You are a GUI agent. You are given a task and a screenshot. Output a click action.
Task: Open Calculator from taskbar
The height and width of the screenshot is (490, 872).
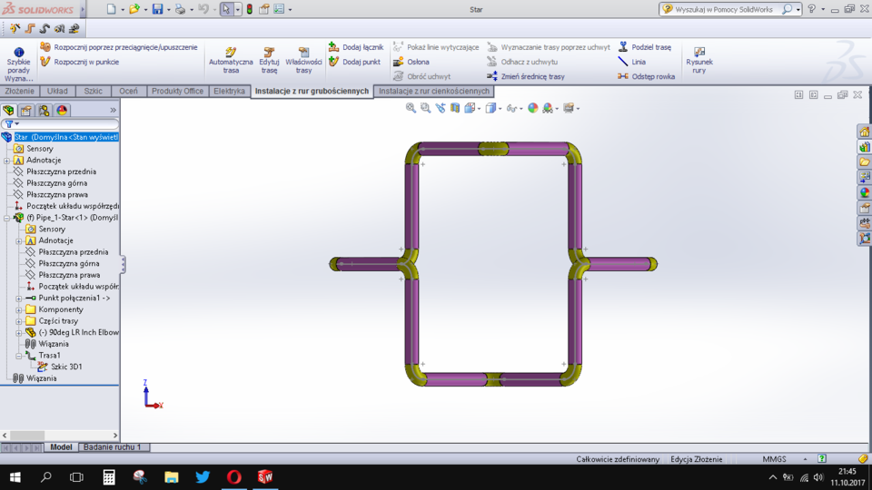tap(109, 477)
